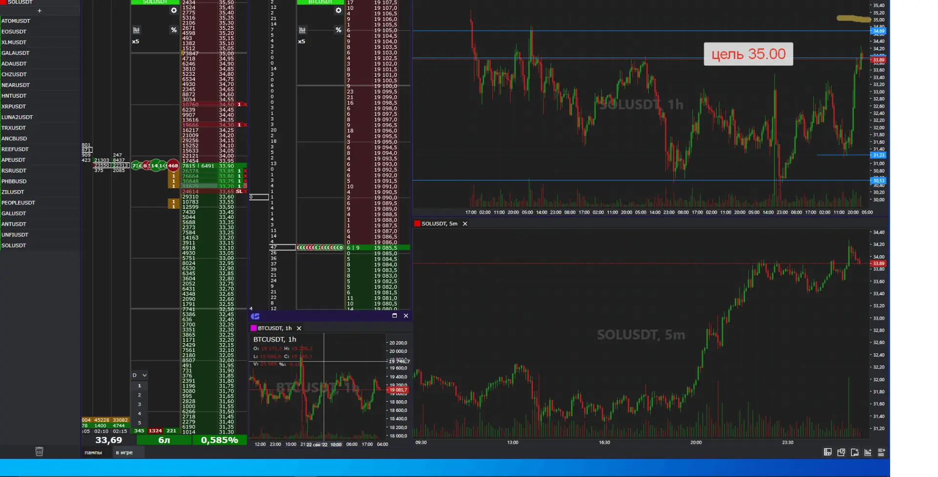Viewport: 938px width, 477px height.
Task: Open chart icon in BTCUSDT order book
Action: 302,30
